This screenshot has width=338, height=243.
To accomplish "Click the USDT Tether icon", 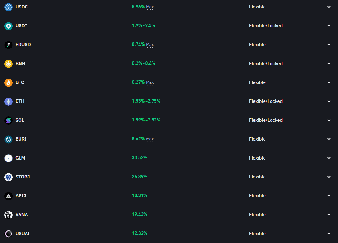I will click(9, 26).
